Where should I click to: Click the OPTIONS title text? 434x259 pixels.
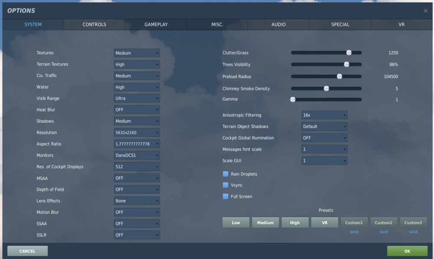click(x=21, y=11)
